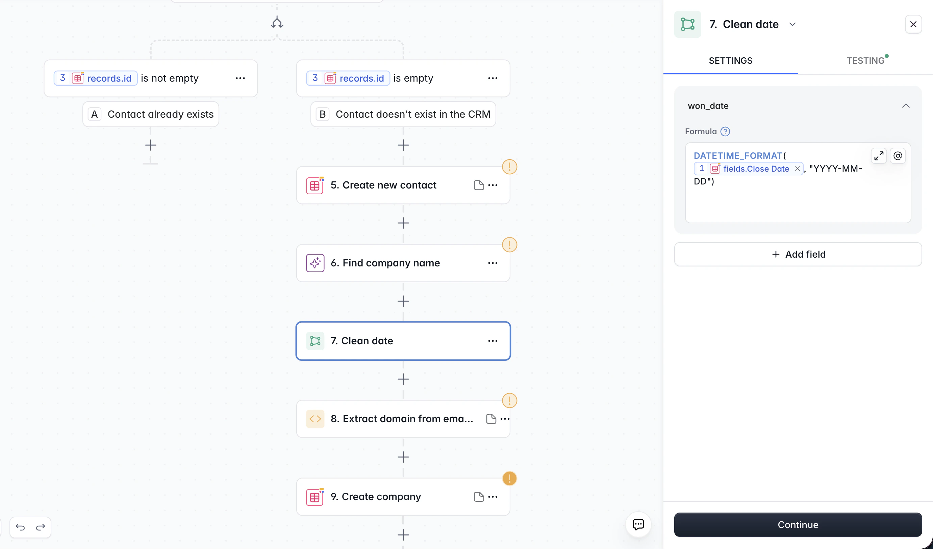Viewport: 933px width, 549px height.
Task: Open the Formula help tooltip
Action: pos(726,131)
